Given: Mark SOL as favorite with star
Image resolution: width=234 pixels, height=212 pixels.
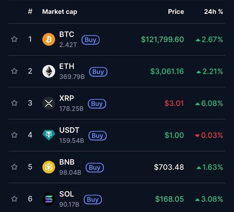Looking at the screenshot, I should (15, 199).
